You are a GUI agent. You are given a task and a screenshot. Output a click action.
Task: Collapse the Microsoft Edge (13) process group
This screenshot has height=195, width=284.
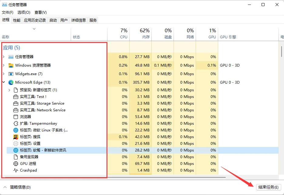tap(4, 82)
